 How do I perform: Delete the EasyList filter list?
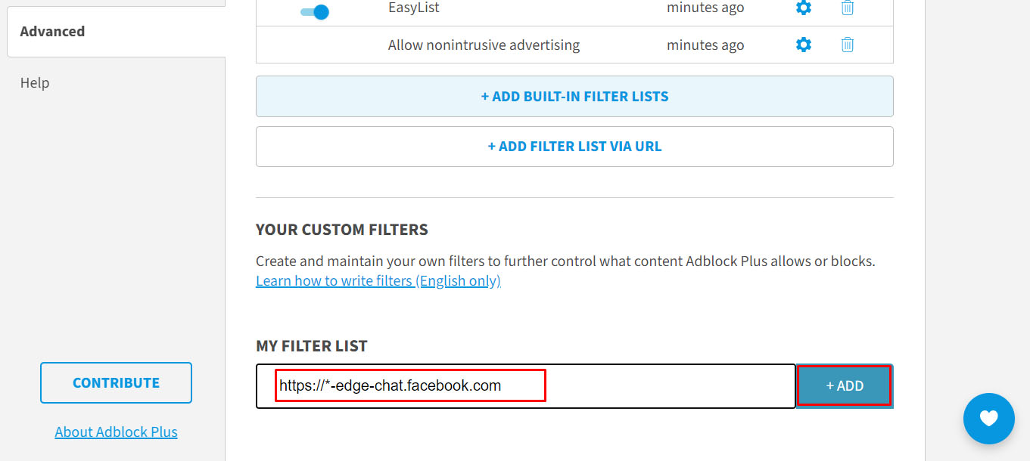(848, 8)
